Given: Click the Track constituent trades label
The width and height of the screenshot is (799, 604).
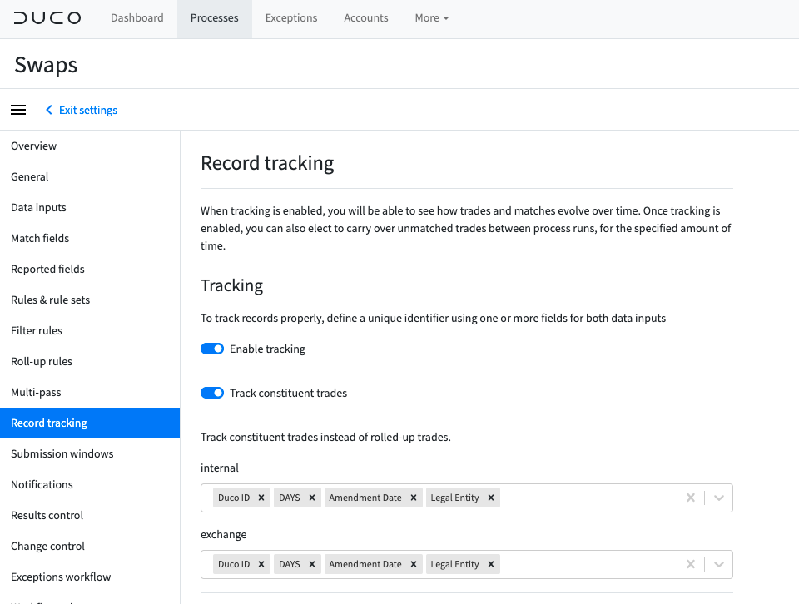Looking at the screenshot, I should (x=289, y=393).
